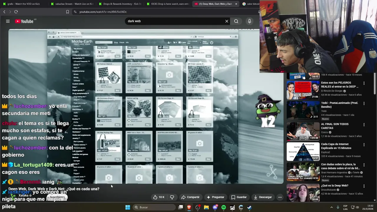Open File Explorer from the taskbar
Image resolution: width=377 pixels, height=212 pixels.
coord(206,207)
